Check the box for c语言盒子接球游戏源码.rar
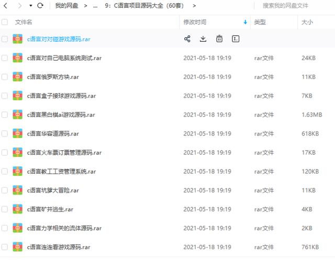Image resolution: width=335 pixels, height=260 pixels. pos(5,96)
